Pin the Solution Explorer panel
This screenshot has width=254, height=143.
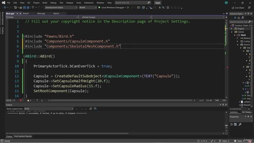point(248,14)
